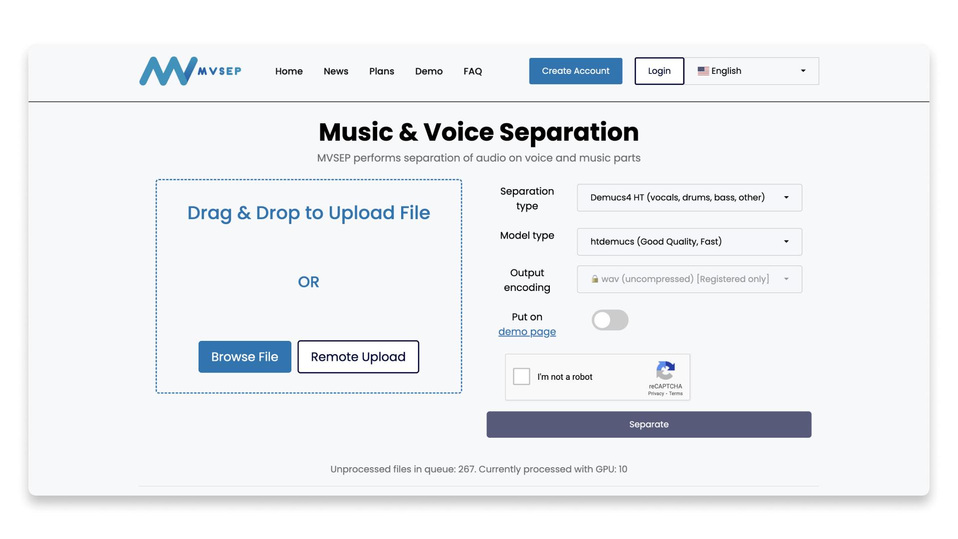Open the Plans menu item
This screenshot has width=958, height=539.
pos(382,71)
